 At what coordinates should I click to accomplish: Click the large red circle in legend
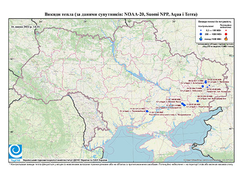point(226,34)
